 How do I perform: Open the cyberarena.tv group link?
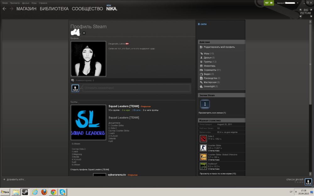117,175
